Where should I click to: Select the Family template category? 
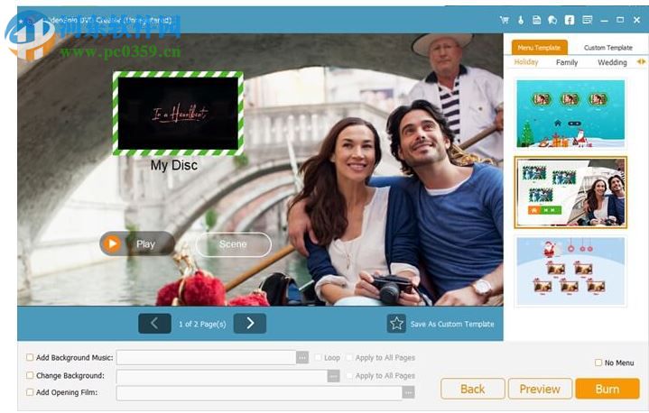(567, 62)
